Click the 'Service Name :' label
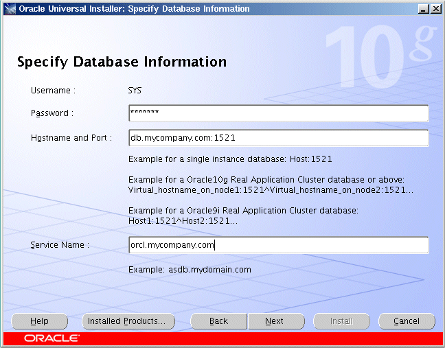 [x=60, y=245]
